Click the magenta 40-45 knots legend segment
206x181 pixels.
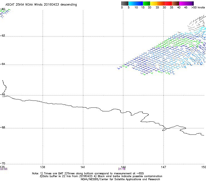(x=183, y=3)
